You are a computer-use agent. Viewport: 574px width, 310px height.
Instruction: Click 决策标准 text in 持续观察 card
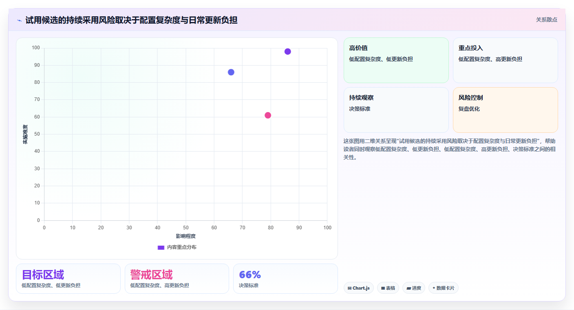point(360,109)
